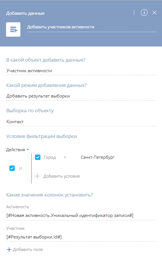This screenshot has height=257, width=162.
Task: Edit title Добавить участников активности
Action: pos(92,27)
